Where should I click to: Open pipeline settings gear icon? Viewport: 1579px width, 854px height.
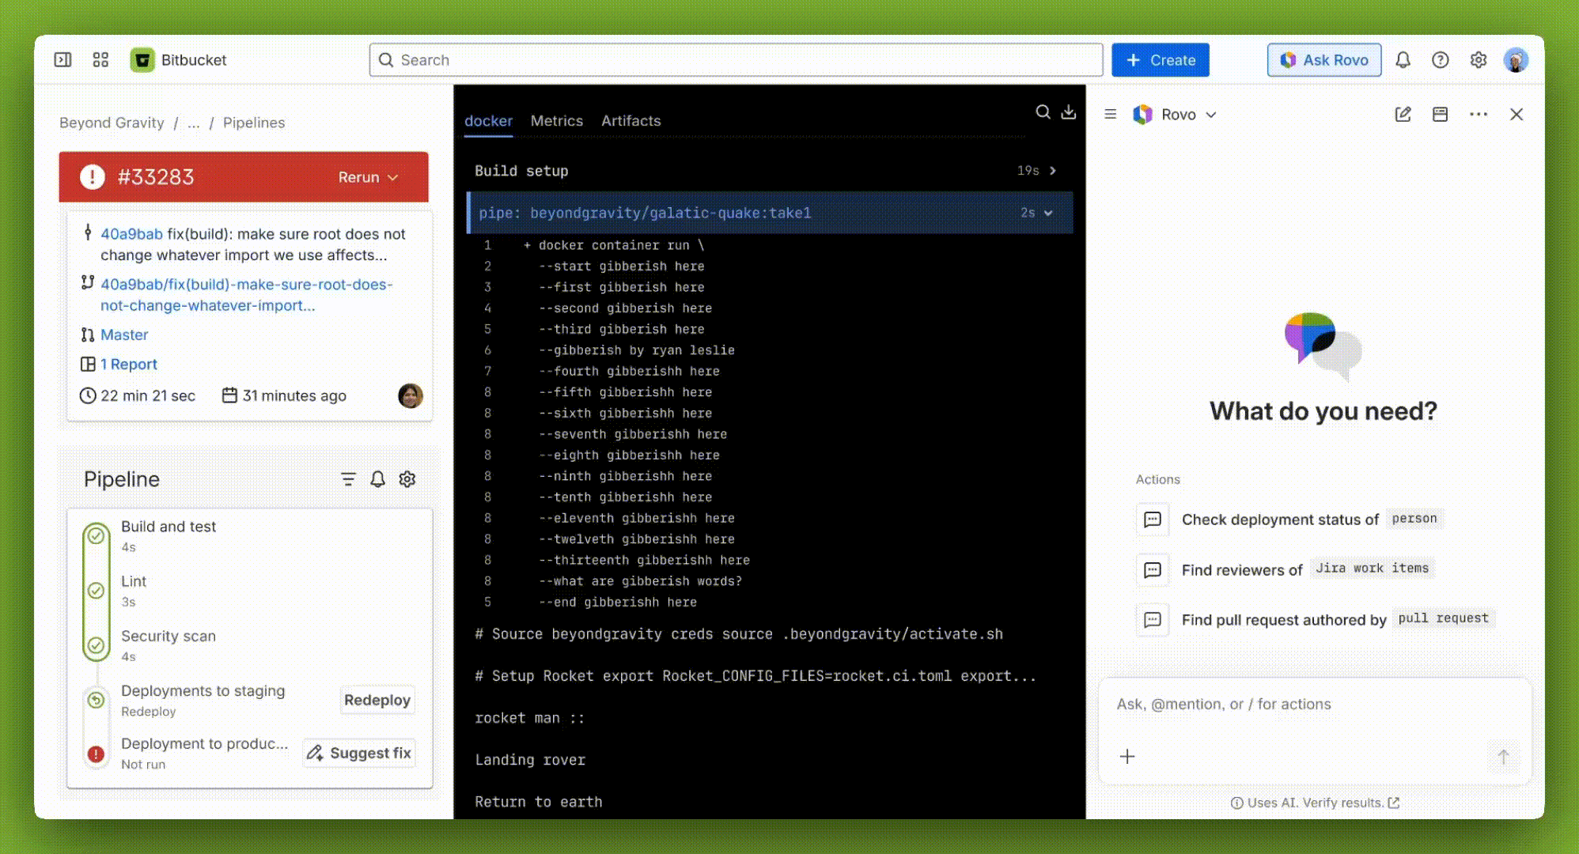click(407, 479)
